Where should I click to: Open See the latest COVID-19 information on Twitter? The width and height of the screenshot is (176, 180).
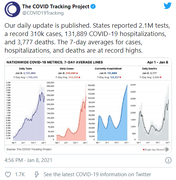[x=97, y=174]
